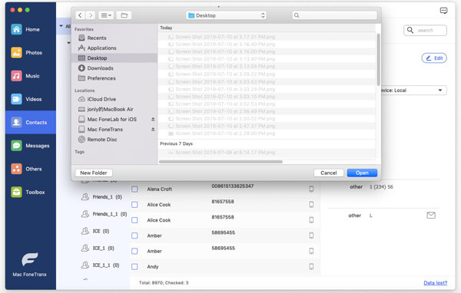
Task: Check the Alena Croft contact checkbox
Action: (134, 189)
